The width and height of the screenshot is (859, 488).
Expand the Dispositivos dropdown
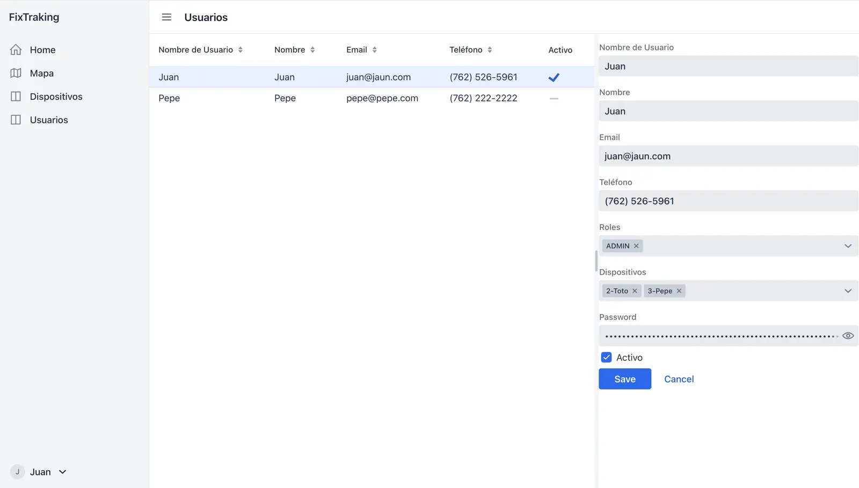(x=848, y=291)
